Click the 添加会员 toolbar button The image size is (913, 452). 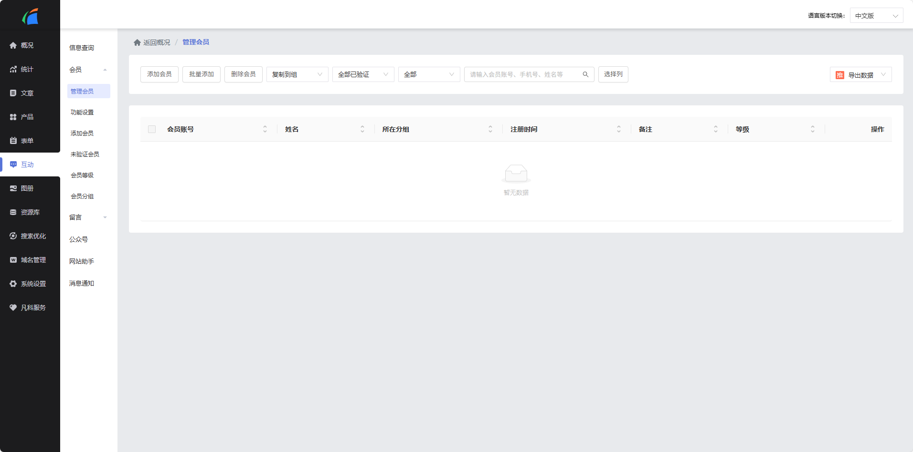tap(159, 74)
